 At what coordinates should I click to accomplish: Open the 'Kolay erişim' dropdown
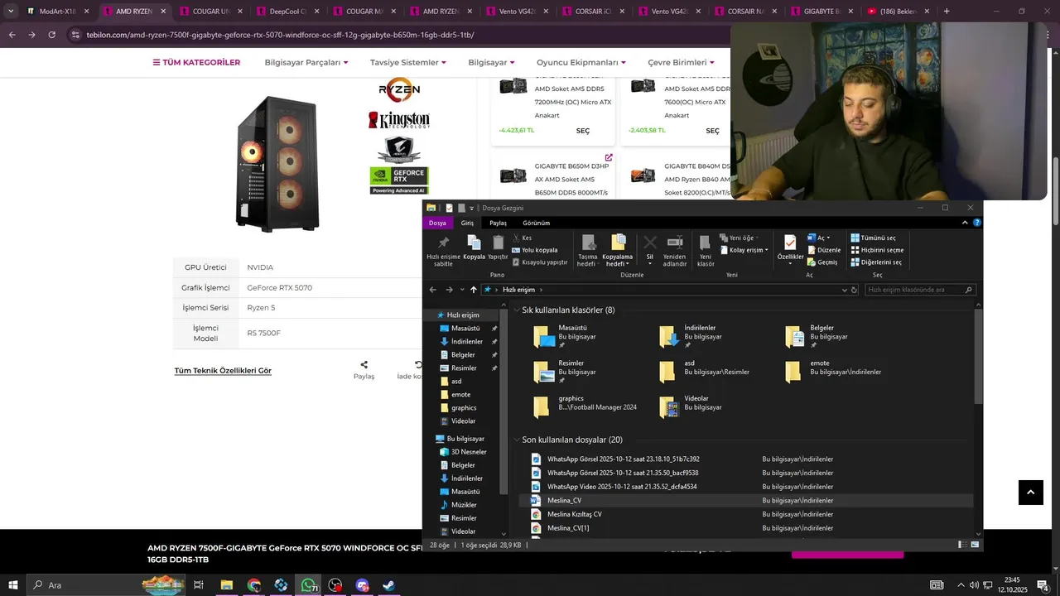coord(744,250)
